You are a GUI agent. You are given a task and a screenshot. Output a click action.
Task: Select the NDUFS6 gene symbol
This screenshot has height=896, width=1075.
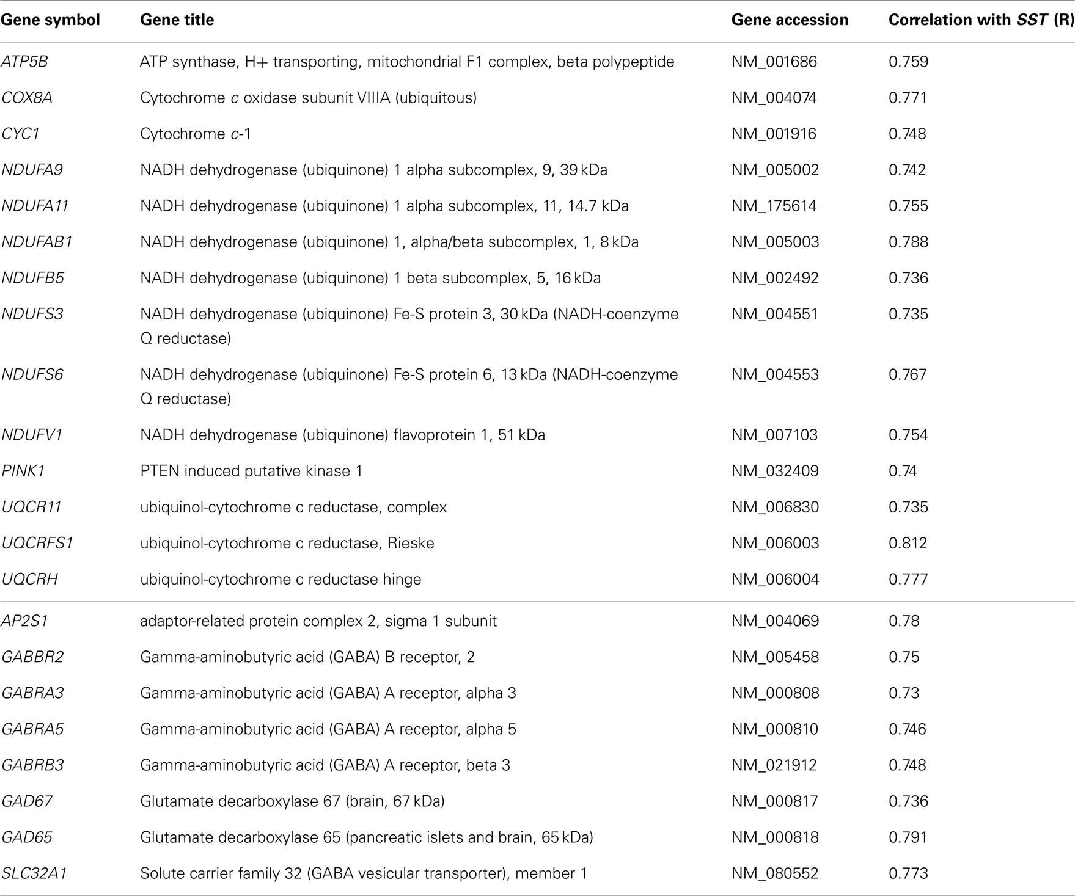click(32, 374)
